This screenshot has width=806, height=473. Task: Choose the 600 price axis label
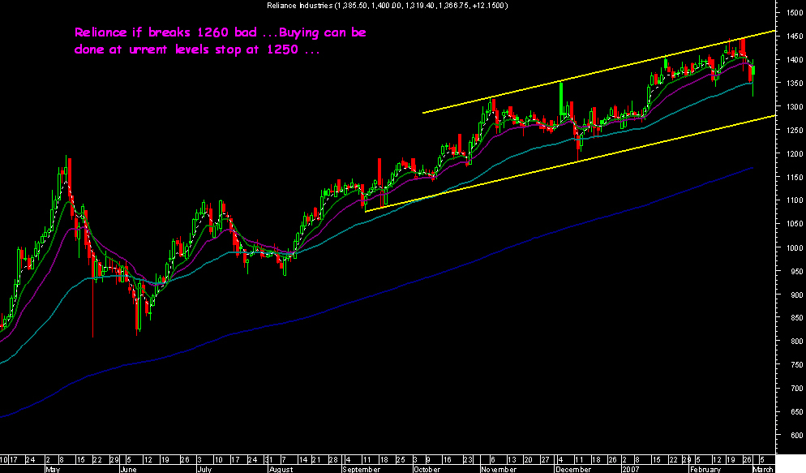pyautogui.click(x=797, y=436)
